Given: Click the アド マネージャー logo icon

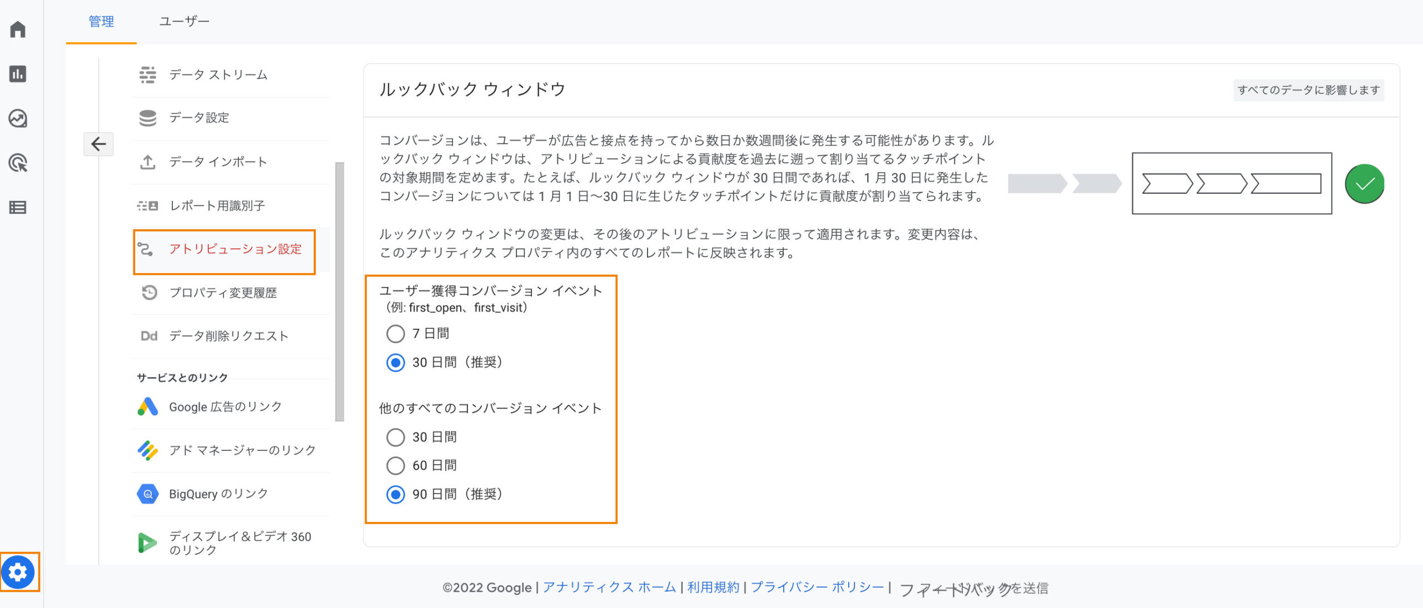Looking at the screenshot, I should pos(147,450).
